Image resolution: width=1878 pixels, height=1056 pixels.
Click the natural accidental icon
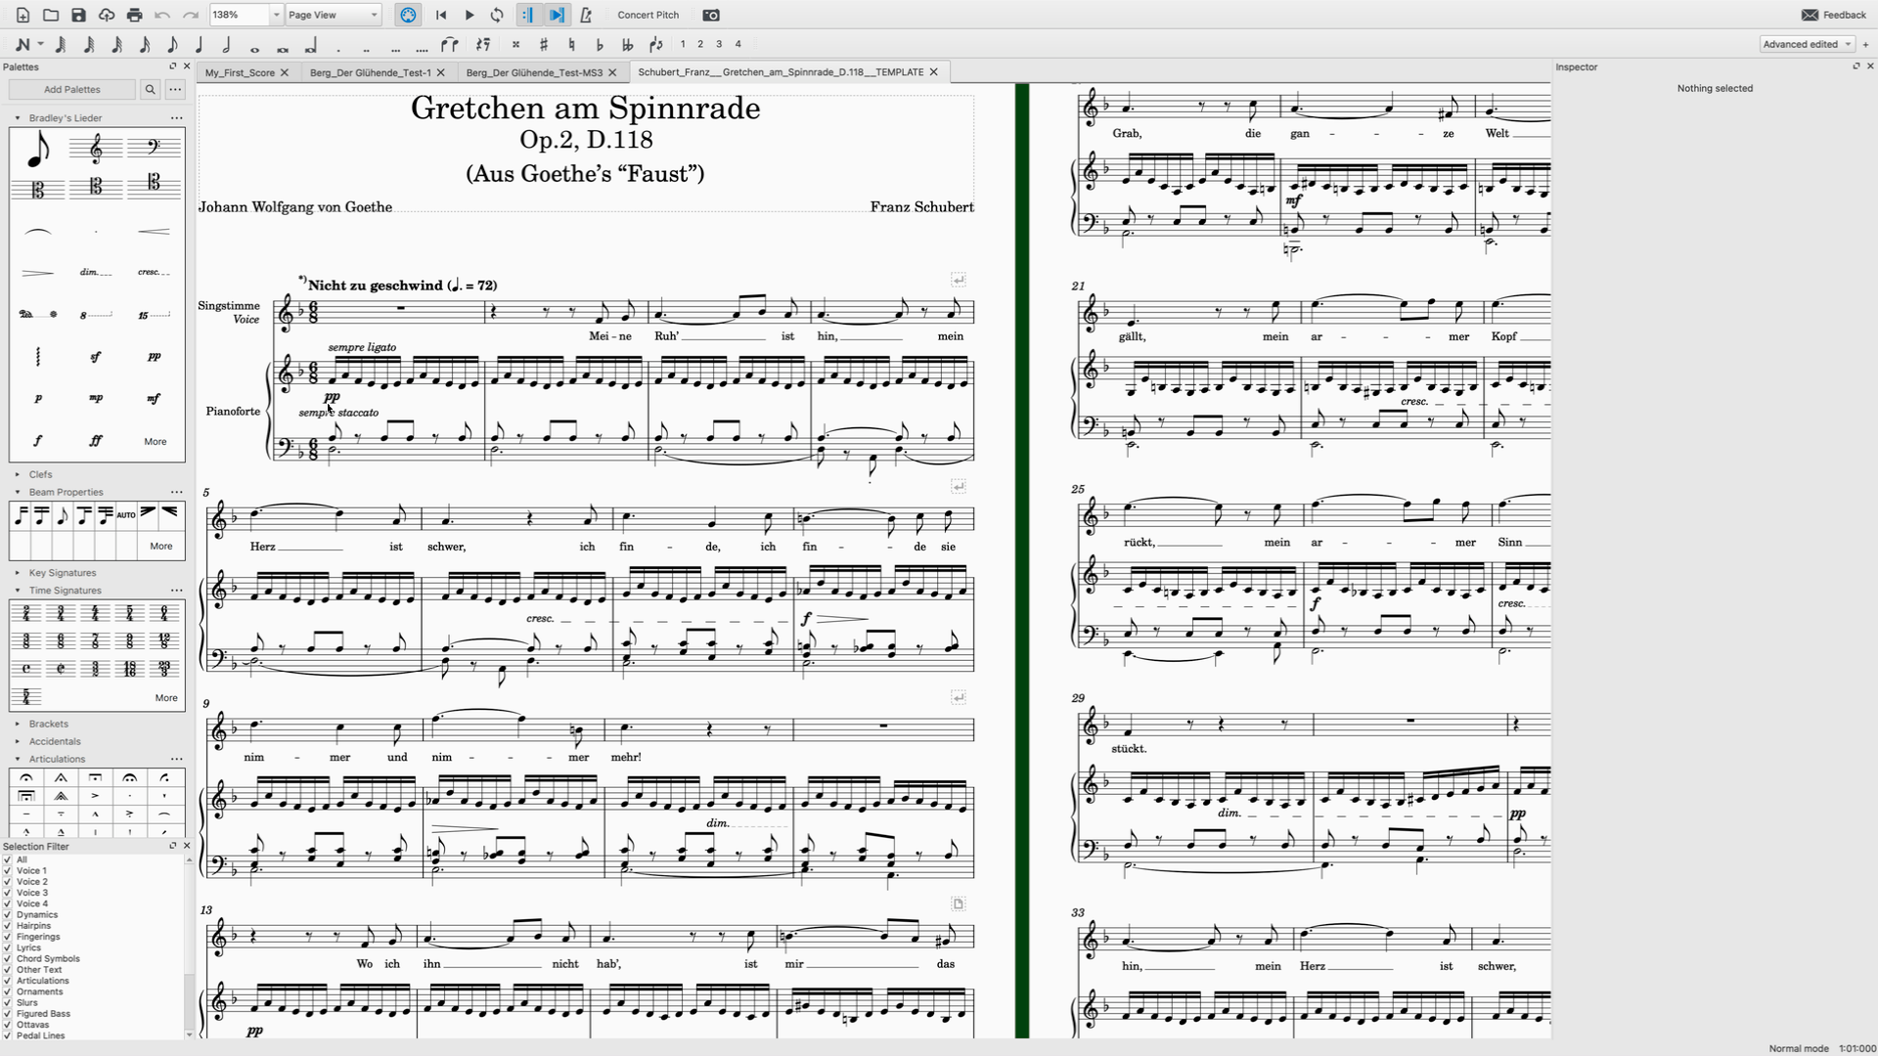pyautogui.click(x=571, y=44)
